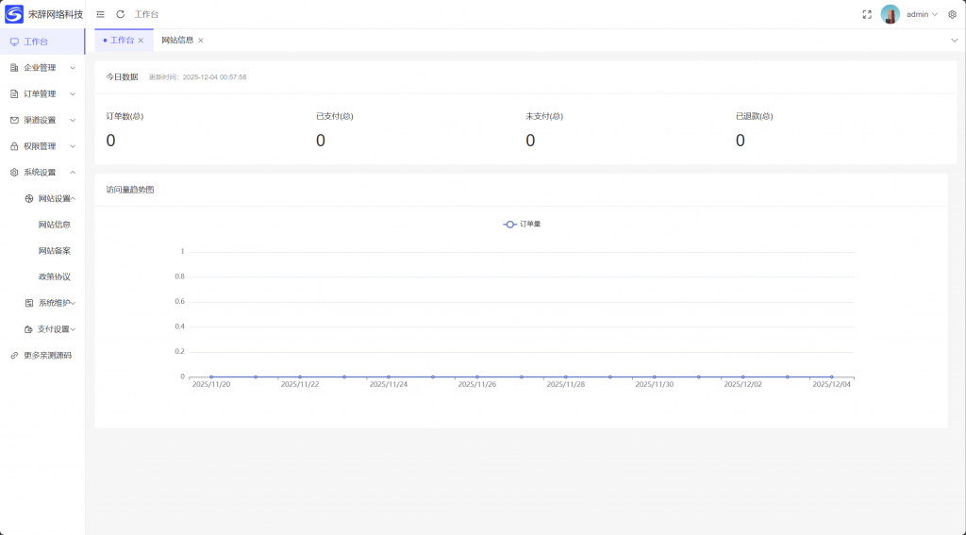
Task: Open the tab list dropdown chevron
Action: (x=954, y=41)
